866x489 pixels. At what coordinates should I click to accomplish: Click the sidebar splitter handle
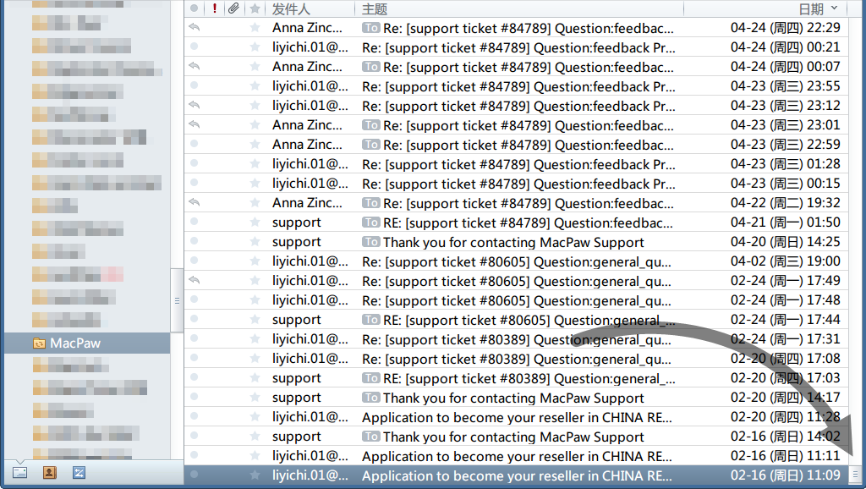coord(177,300)
